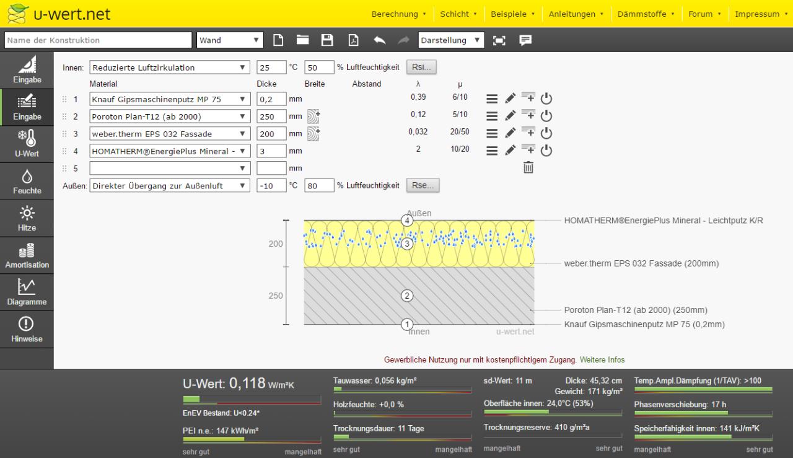Open layer menu for weber.therm EPS row
The height and width of the screenshot is (458, 793).
(x=491, y=133)
